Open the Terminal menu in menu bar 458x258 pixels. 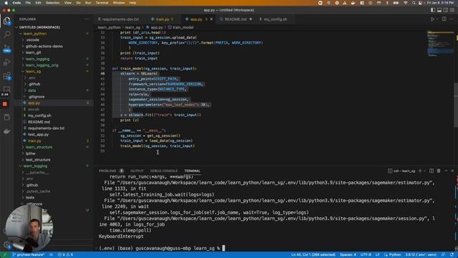click(102, 3)
